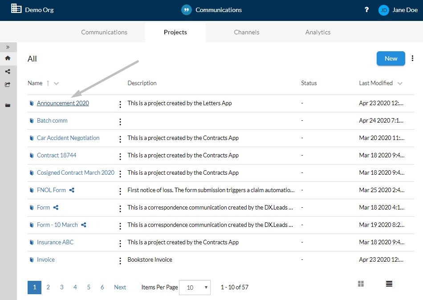Open the Items Per Page dropdown
This screenshot has height=300, width=423.
click(x=195, y=288)
